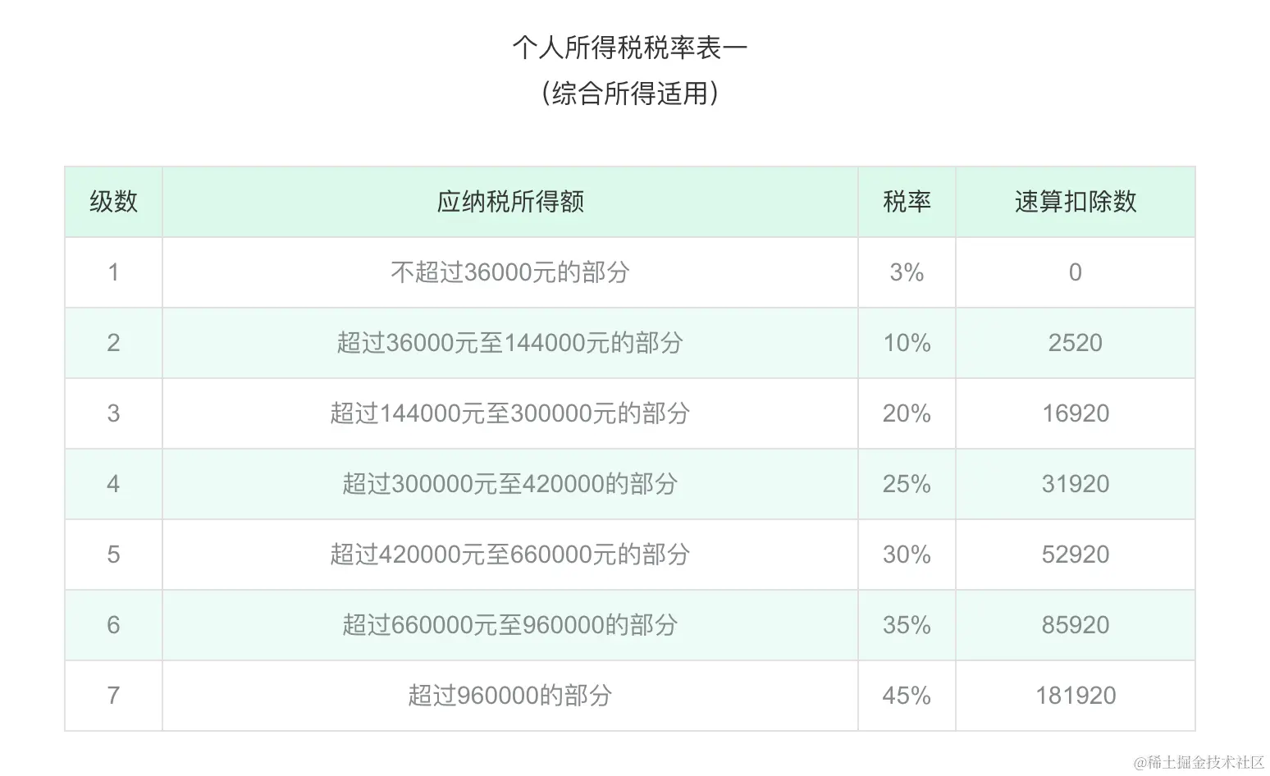Click the 2520 quick deduction cell

(1076, 343)
